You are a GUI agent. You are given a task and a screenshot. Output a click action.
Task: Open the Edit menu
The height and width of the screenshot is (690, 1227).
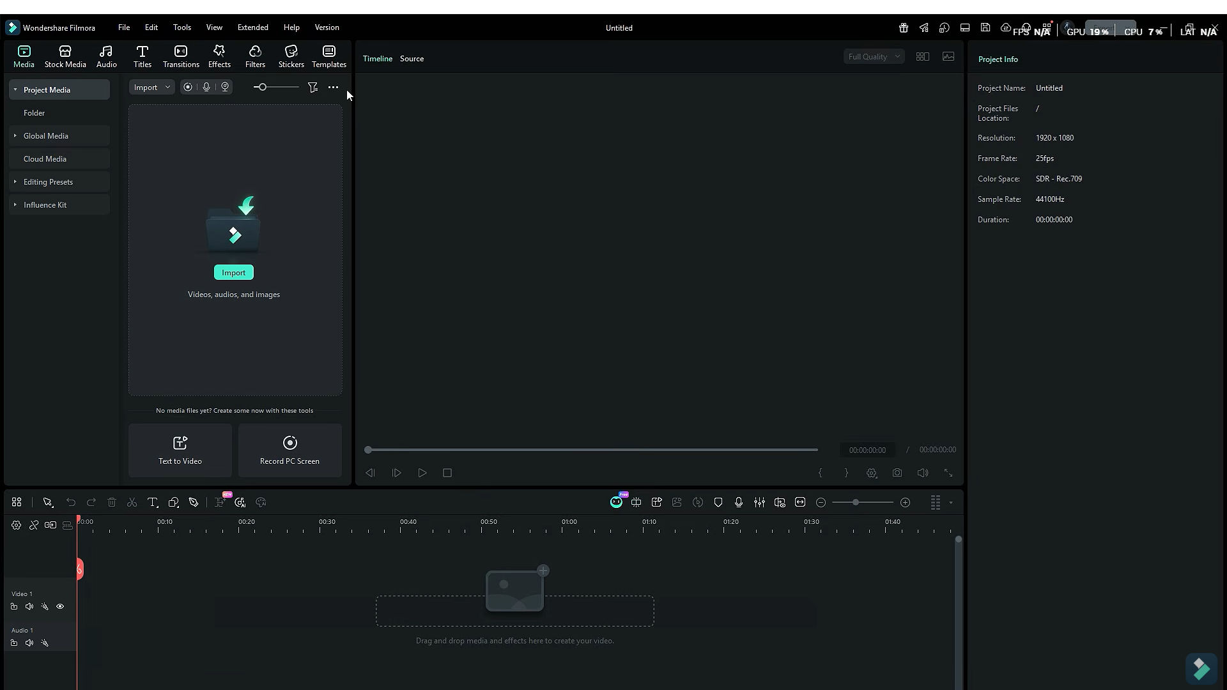pos(151,27)
